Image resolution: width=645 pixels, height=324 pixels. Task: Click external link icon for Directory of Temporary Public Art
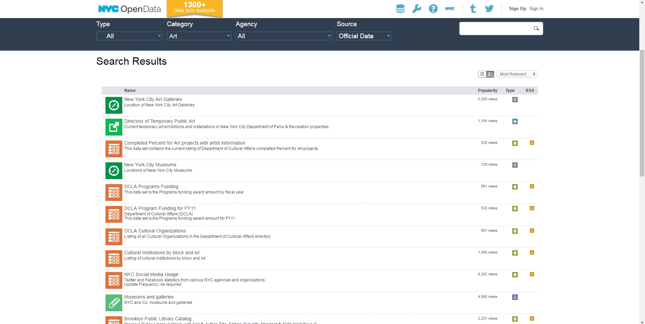pyautogui.click(x=114, y=127)
